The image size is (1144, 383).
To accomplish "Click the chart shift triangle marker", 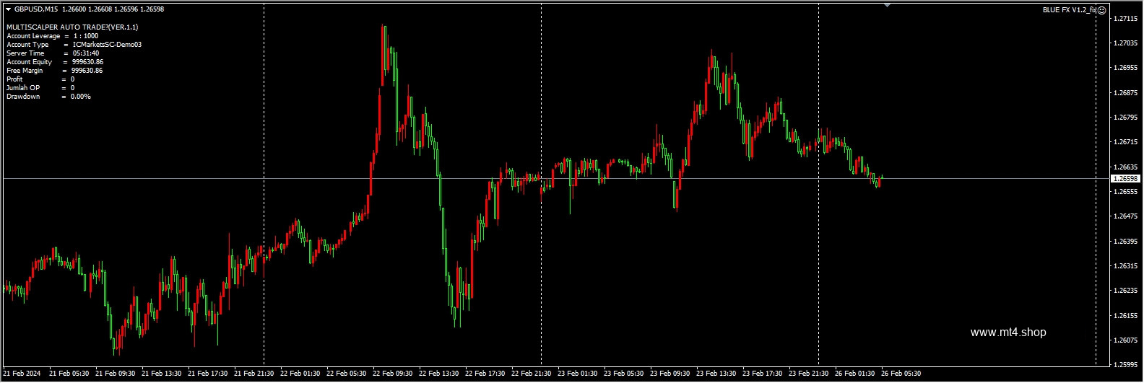I will coord(888,5).
